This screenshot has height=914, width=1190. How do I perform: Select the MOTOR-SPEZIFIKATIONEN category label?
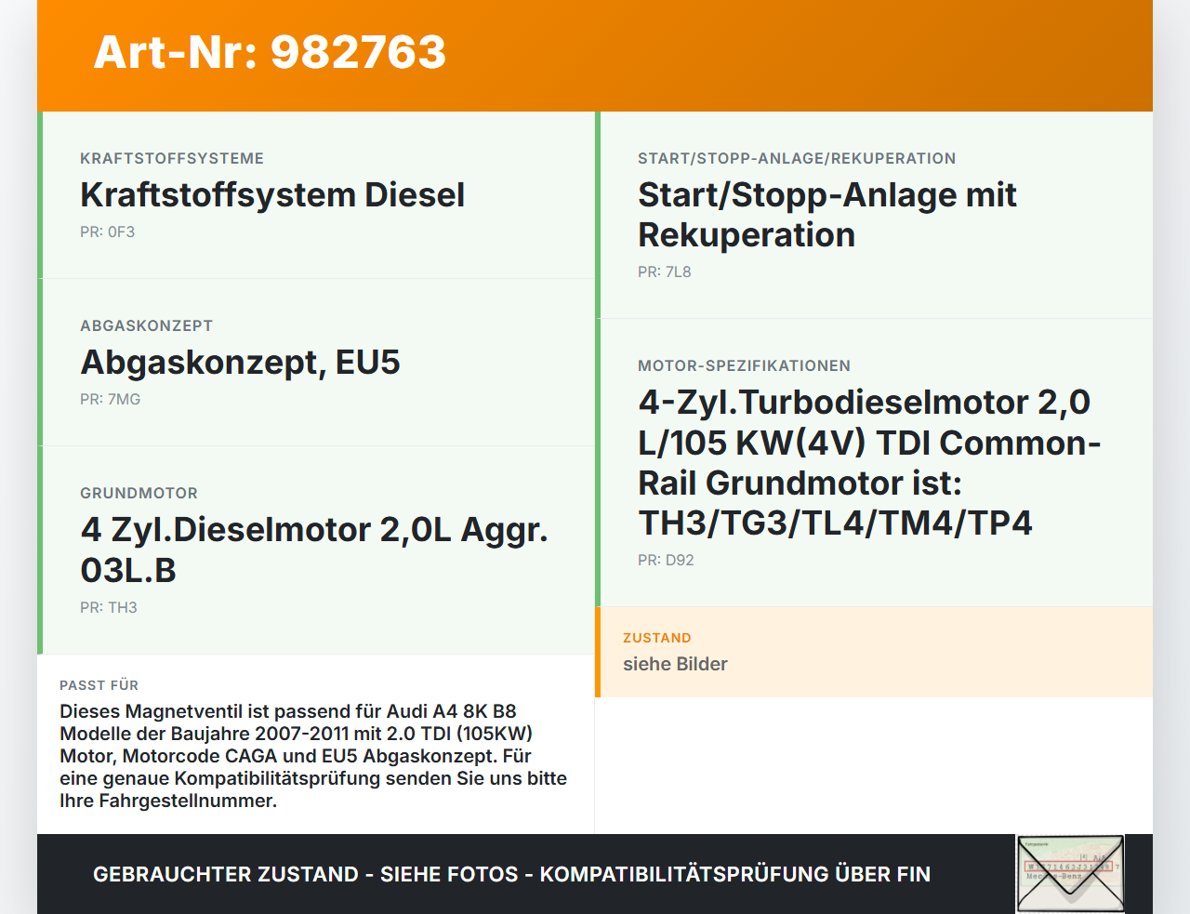click(744, 365)
